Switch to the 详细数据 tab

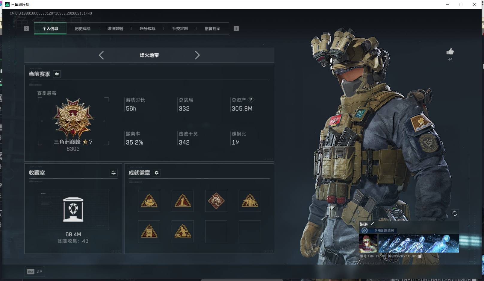click(115, 28)
